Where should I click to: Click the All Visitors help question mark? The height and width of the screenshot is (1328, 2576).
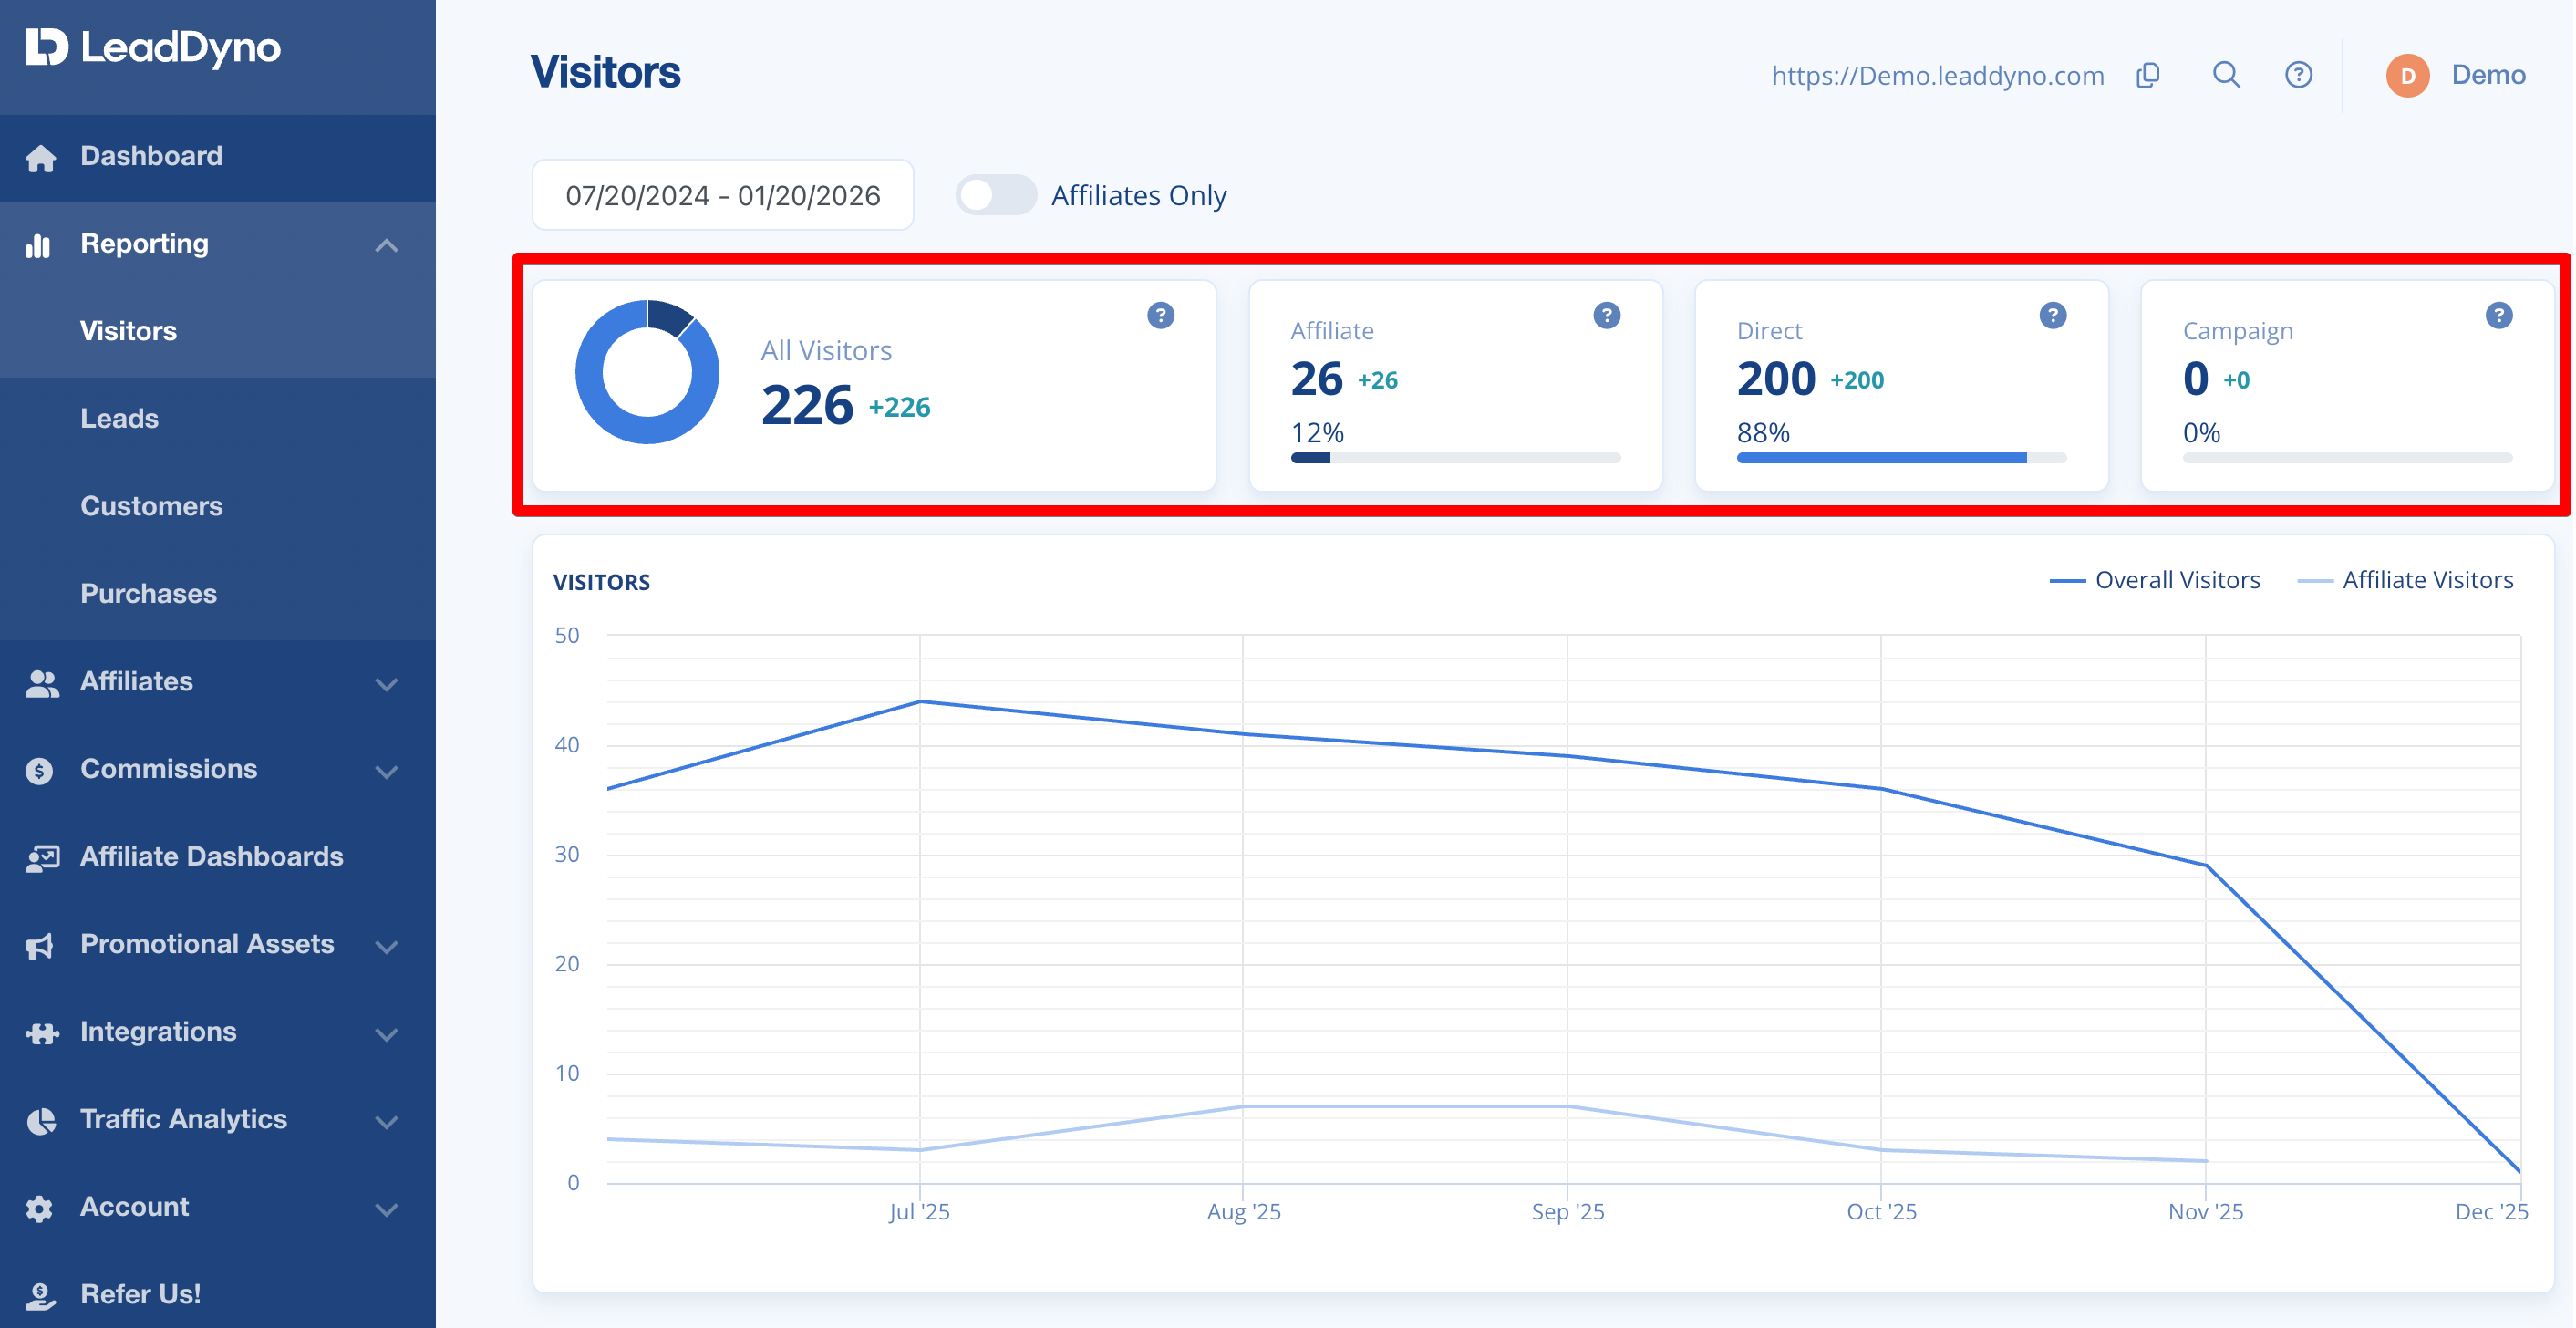[1160, 316]
